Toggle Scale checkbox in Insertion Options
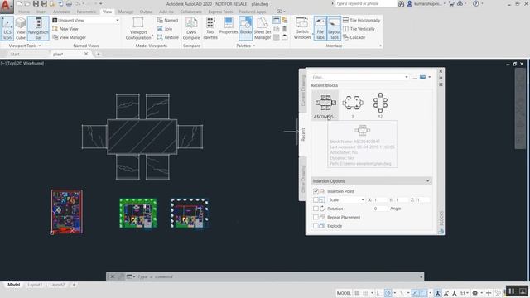Image resolution: width=530 pixels, height=298 pixels. click(x=316, y=200)
